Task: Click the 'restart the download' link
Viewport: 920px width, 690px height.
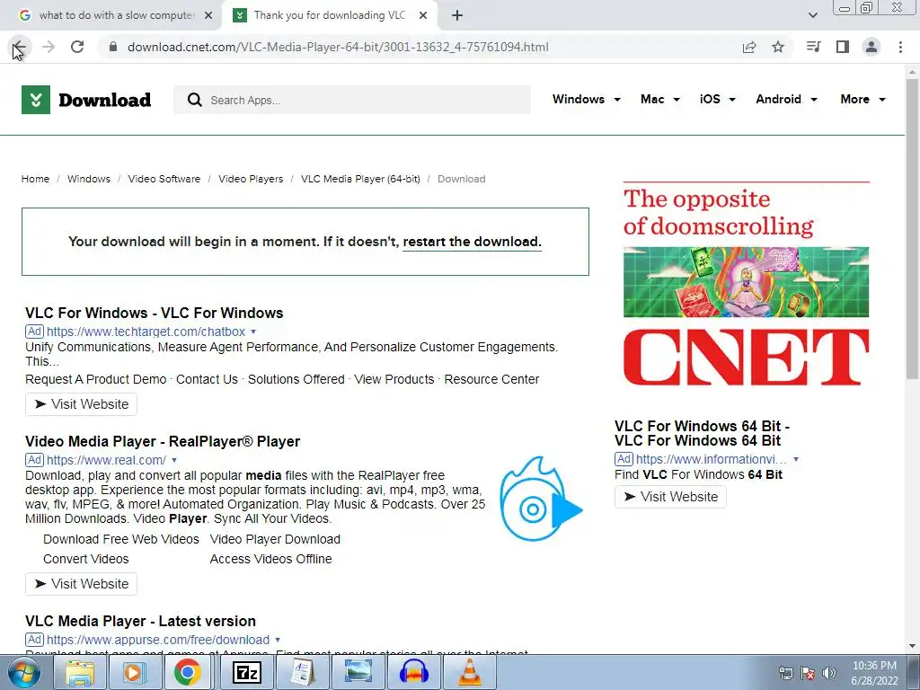Action: point(472,242)
